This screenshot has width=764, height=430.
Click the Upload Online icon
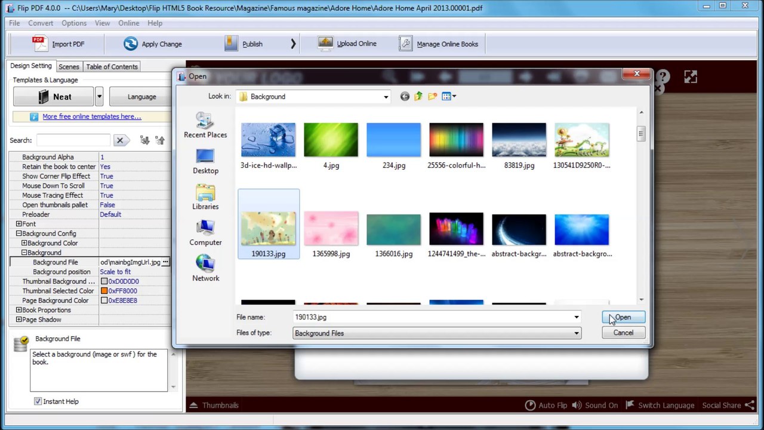pyautogui.click(x=325, y=44)
